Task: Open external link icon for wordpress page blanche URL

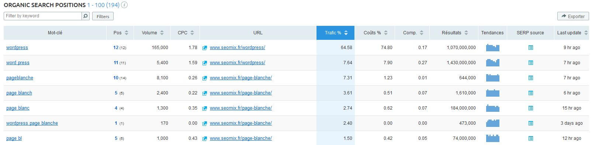Action: pyautogui.click(x=205, y=123)
